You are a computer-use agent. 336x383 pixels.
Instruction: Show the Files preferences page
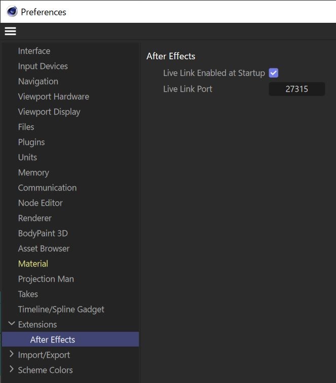[26, 127]
